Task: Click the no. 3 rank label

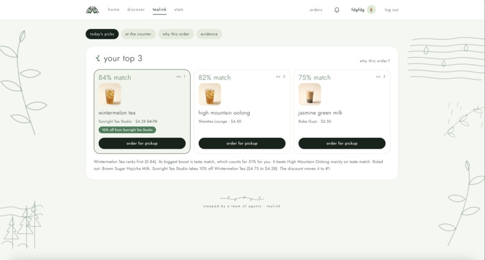Action: click(381, 76)
